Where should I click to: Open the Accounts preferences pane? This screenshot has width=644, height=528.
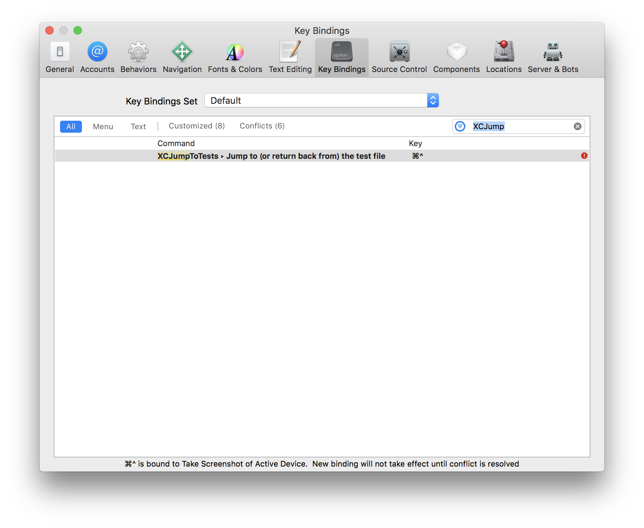pyautogui.click(x=97, y=58)
